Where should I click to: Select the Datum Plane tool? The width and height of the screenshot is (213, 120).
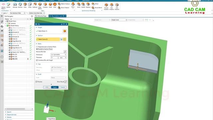point(3,6)
